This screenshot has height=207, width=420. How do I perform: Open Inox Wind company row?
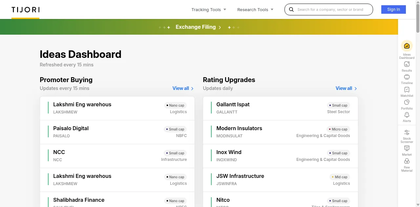[x=281, y=156]
